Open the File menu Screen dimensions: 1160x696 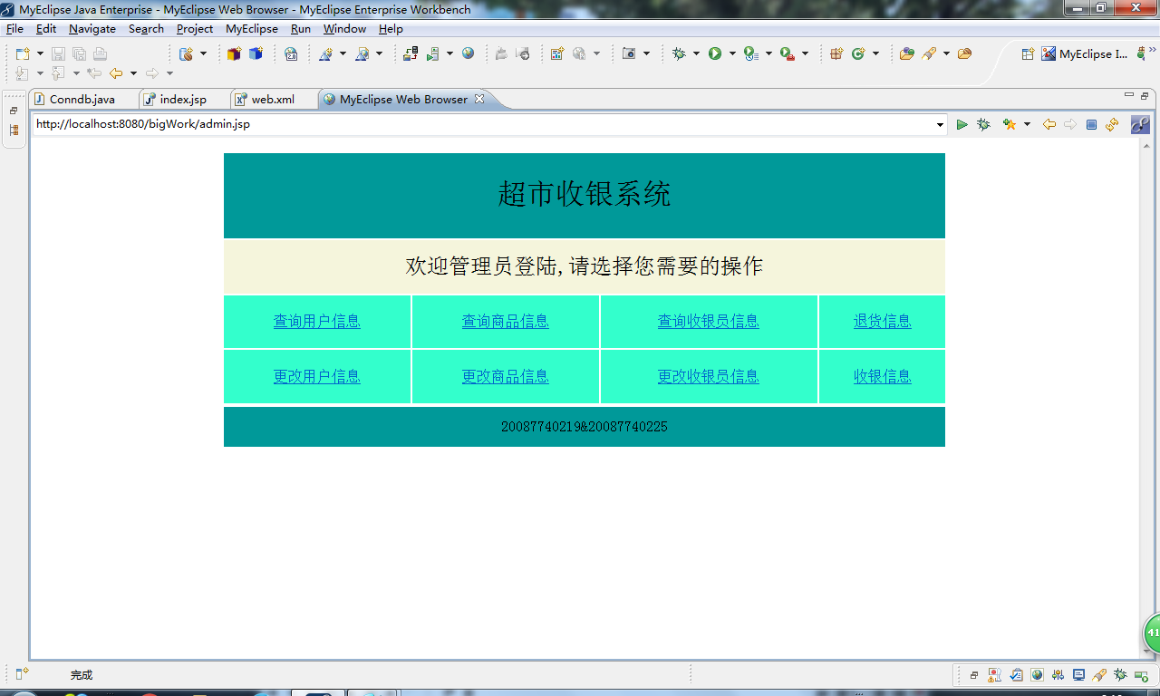point(14,29)
